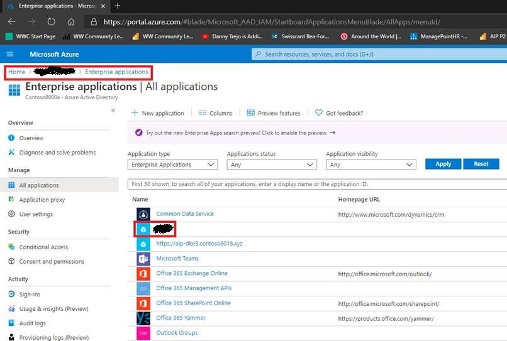
Task: Click the Office 365 Exchange Online icon
Action: (143, 274)
